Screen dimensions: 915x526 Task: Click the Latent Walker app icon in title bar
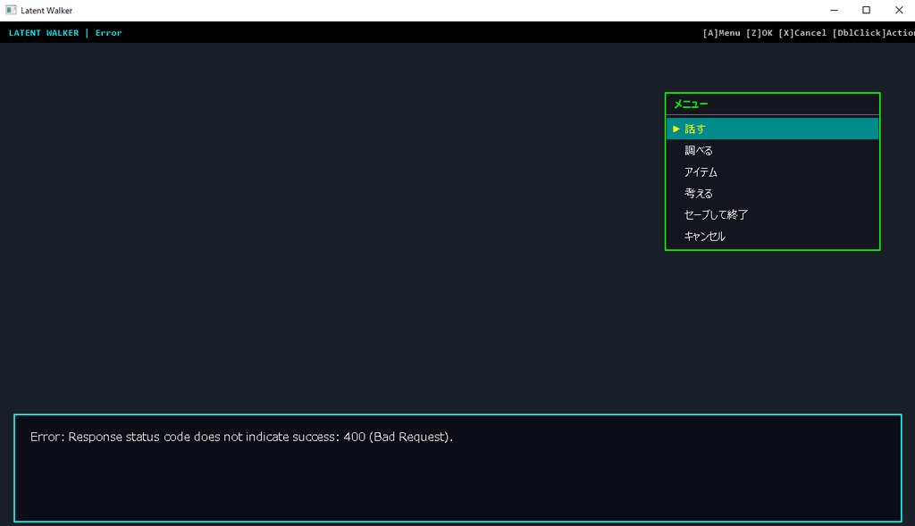click(11, 10)
